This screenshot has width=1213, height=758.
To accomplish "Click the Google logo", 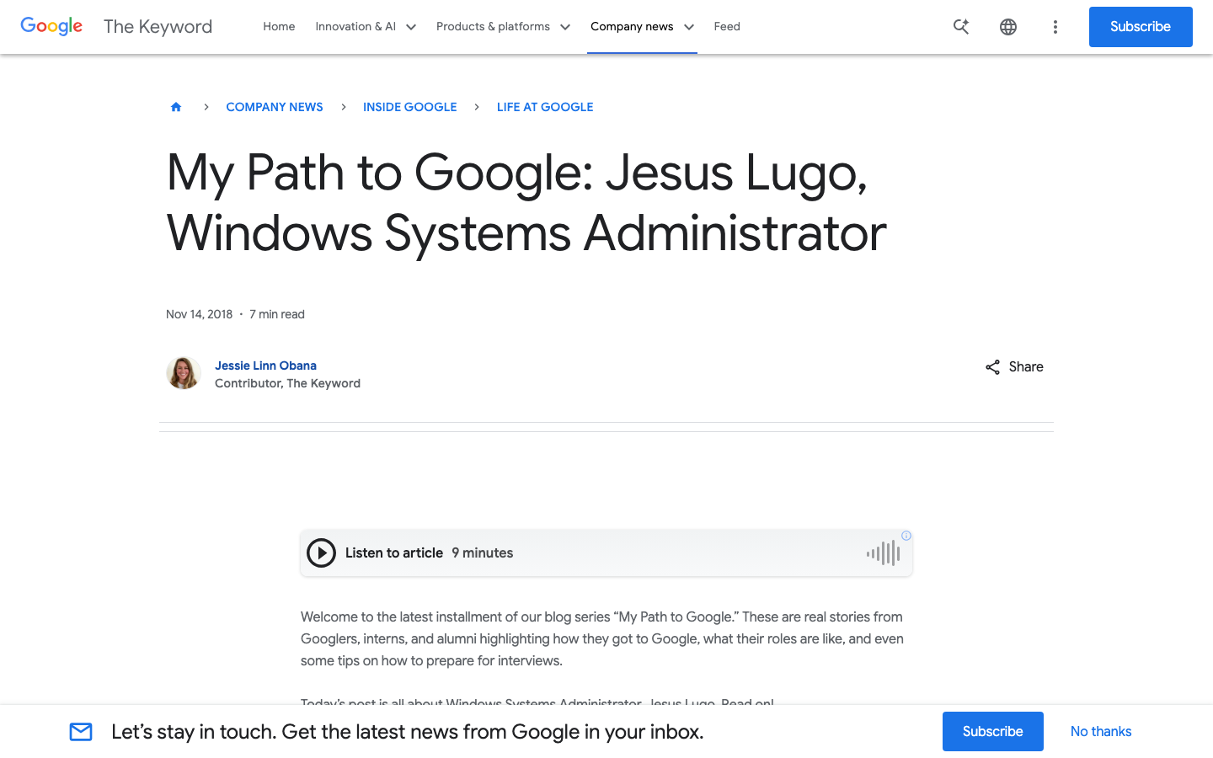I will [x=51, y=26].
